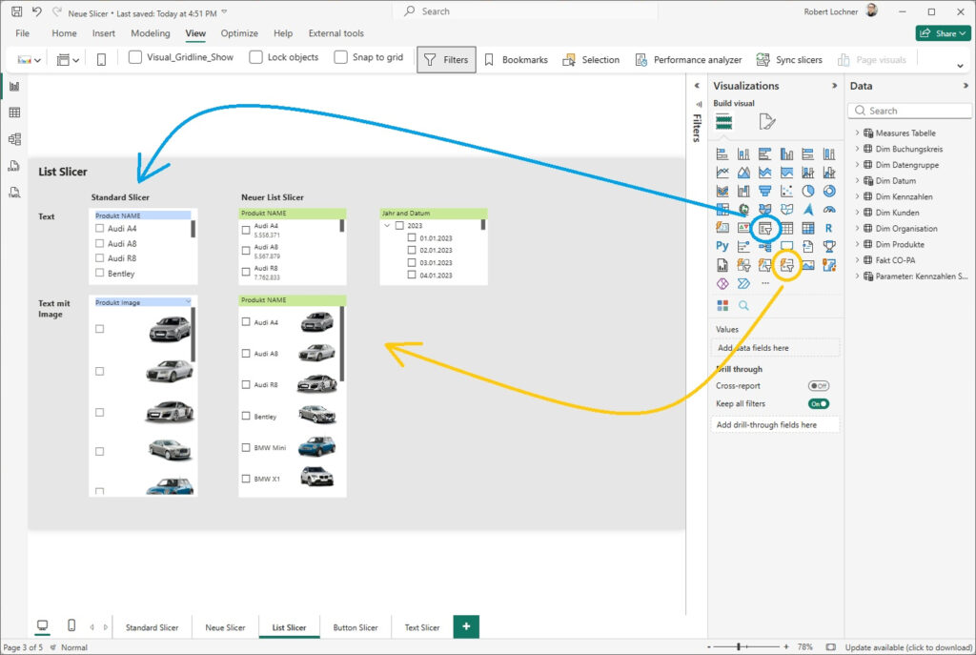
Task: Turn off the Keep all filters toggle
Action: (x=819, y=403)
